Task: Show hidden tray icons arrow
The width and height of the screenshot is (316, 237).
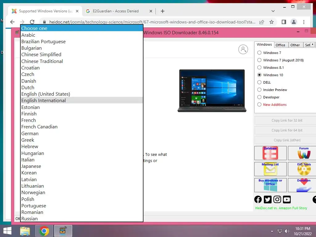Action: [272, 231]
